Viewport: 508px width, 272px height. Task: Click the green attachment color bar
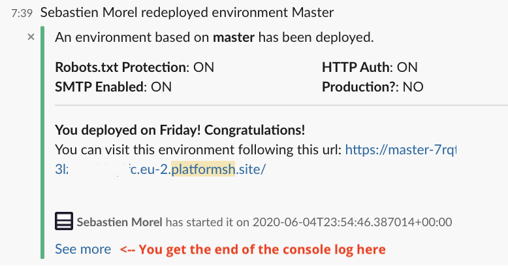point(42,143)
